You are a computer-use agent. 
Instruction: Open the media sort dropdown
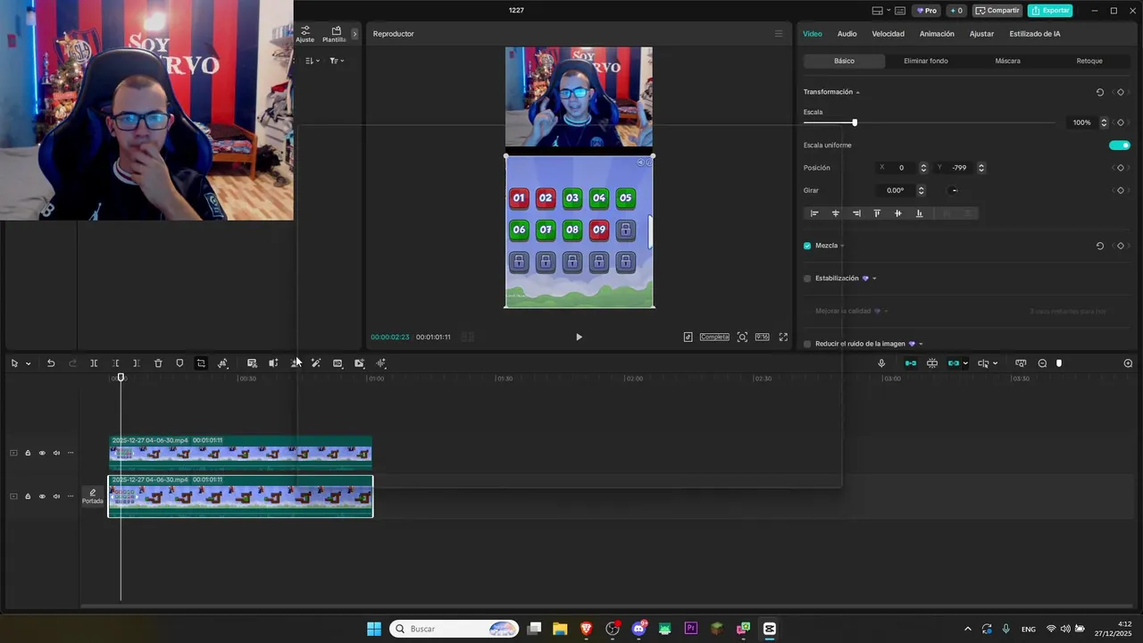click(312, 61)
